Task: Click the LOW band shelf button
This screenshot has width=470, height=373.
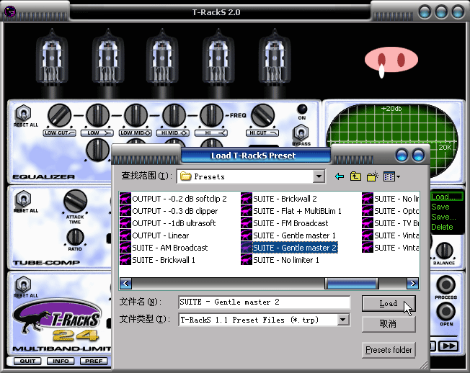Action: click(x=97, y=132)
